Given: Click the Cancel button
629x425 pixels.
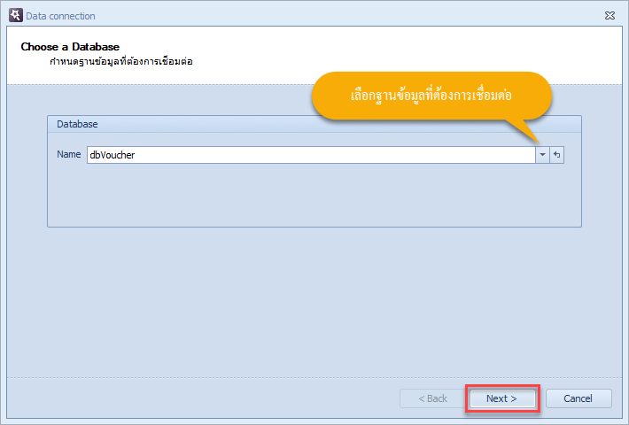Looking at the screenshot, I should click(579, 398).
